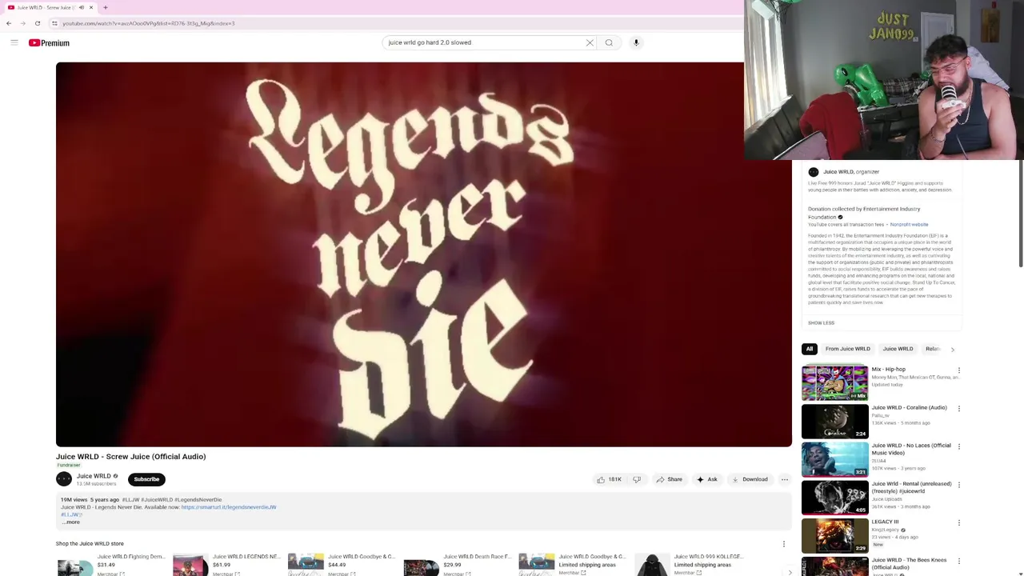Screen dimensions: 1024x576
Task: Open site information icon in address bar
Action: click(x=54, y=23)
